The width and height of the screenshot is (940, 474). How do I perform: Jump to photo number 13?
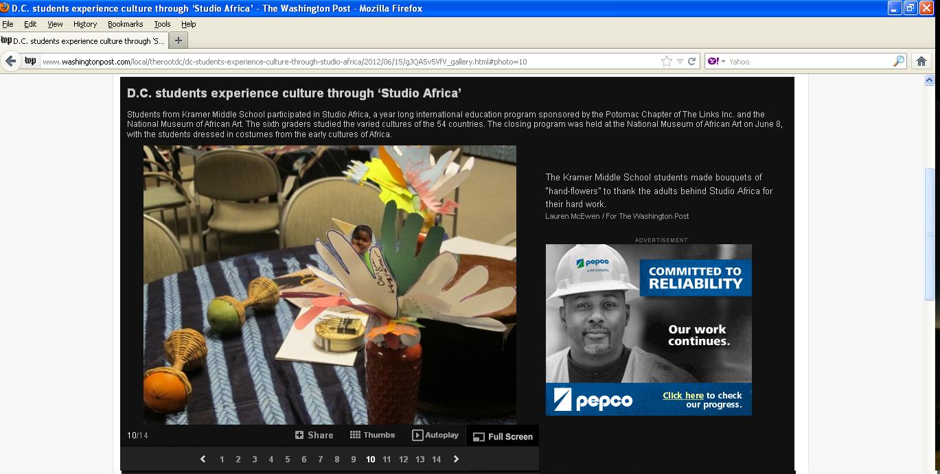pos(420,460)
